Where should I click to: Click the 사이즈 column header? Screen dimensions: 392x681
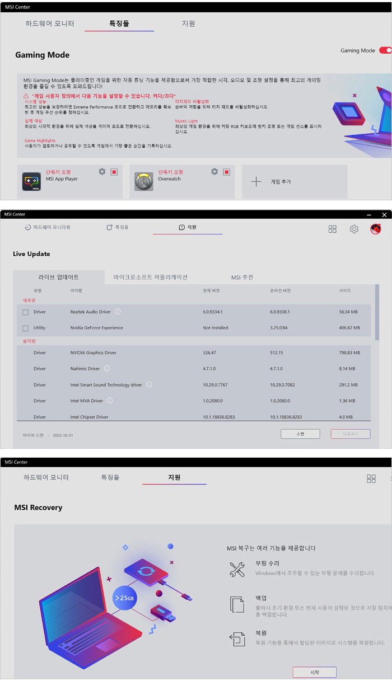coord(345,291)
